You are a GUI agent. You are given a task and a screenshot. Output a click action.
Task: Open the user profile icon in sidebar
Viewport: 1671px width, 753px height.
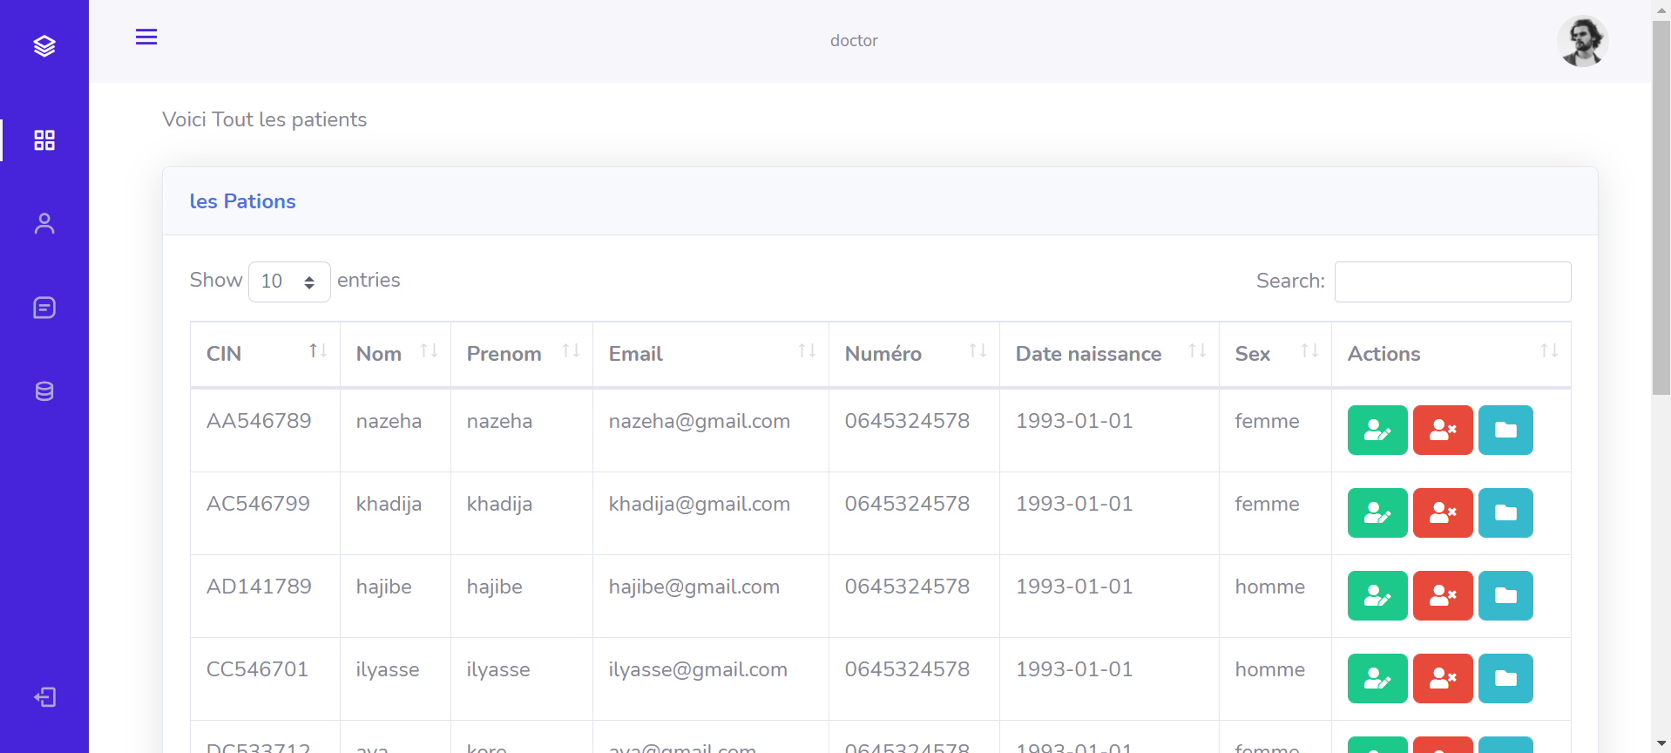pos(44,224)
